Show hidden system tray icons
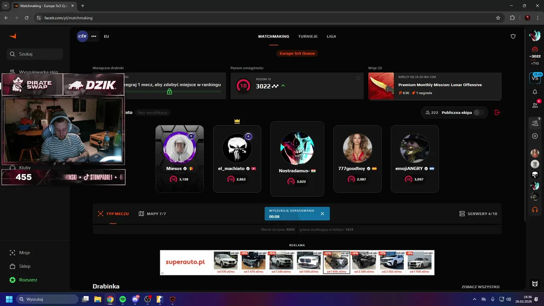Image resolution: width=544 pixels, height=306 pixels. 475,299
